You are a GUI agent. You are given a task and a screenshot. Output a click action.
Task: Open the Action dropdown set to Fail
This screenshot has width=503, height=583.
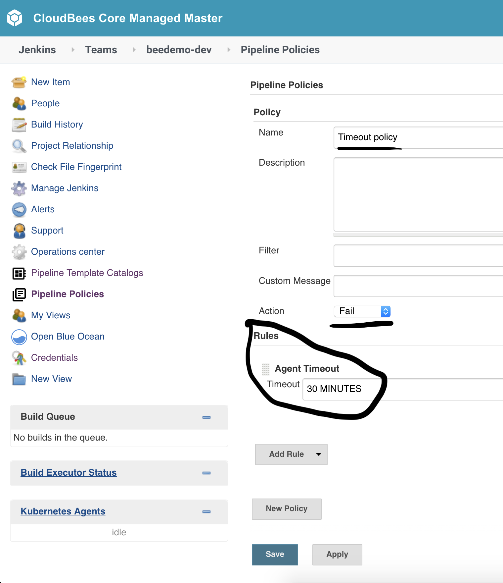(x=362, y=311)
